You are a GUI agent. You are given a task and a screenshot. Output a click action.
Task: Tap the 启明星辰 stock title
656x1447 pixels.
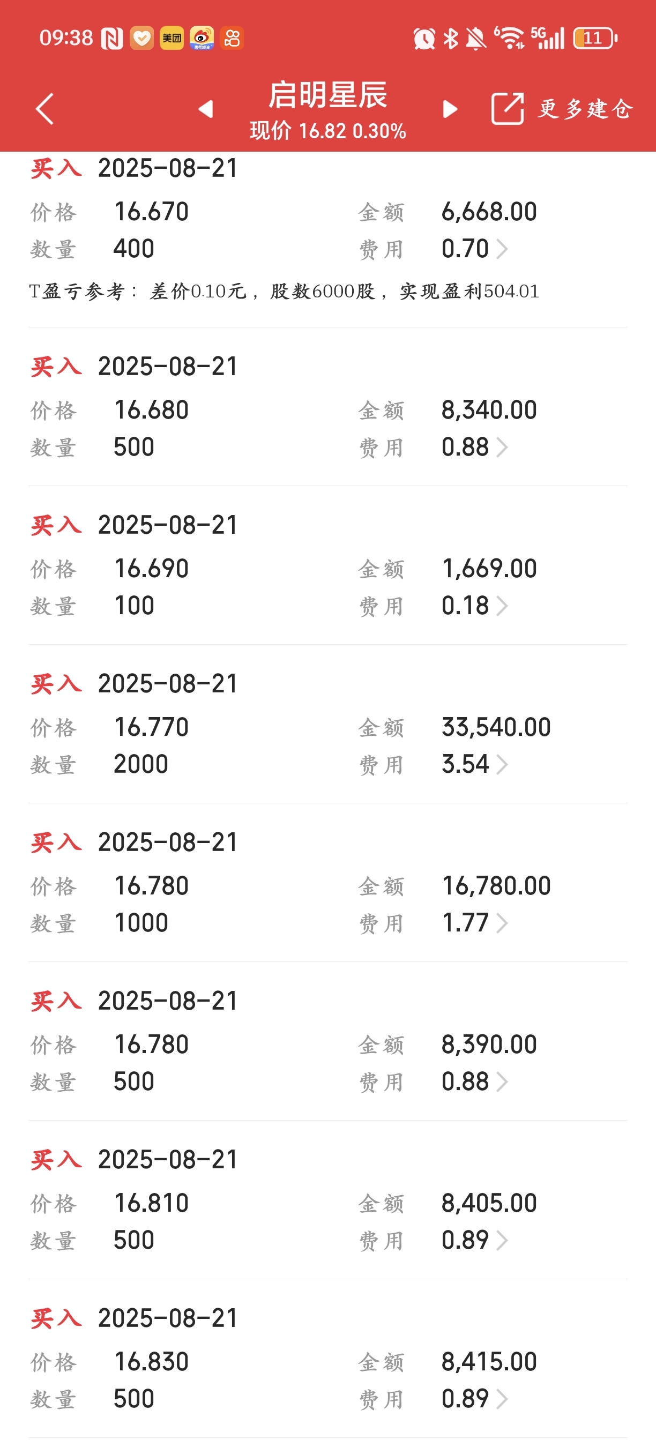pos(328,94)
